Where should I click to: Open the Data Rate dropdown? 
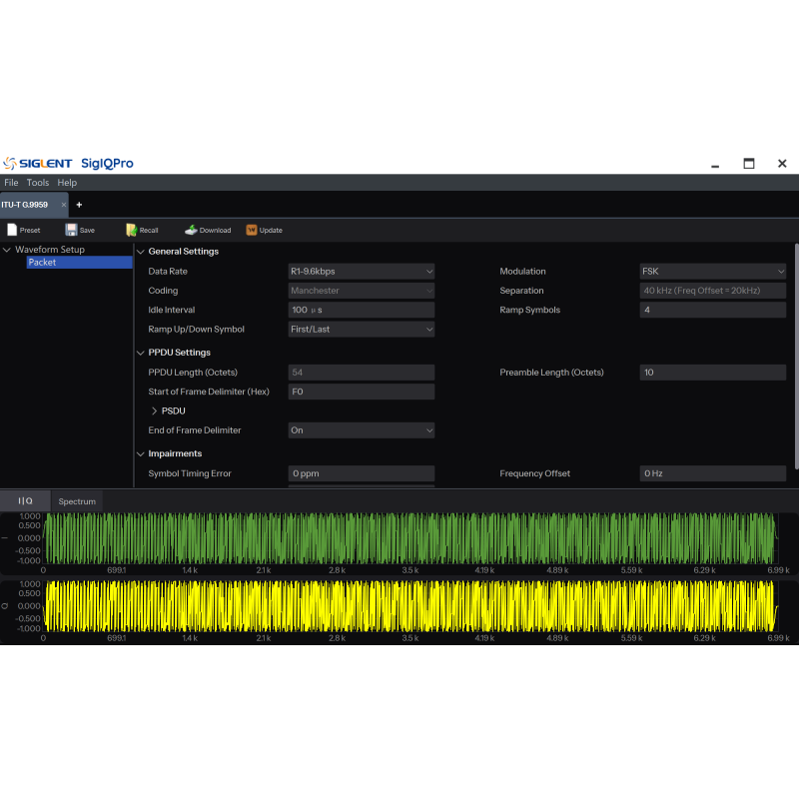coord(361,271)
